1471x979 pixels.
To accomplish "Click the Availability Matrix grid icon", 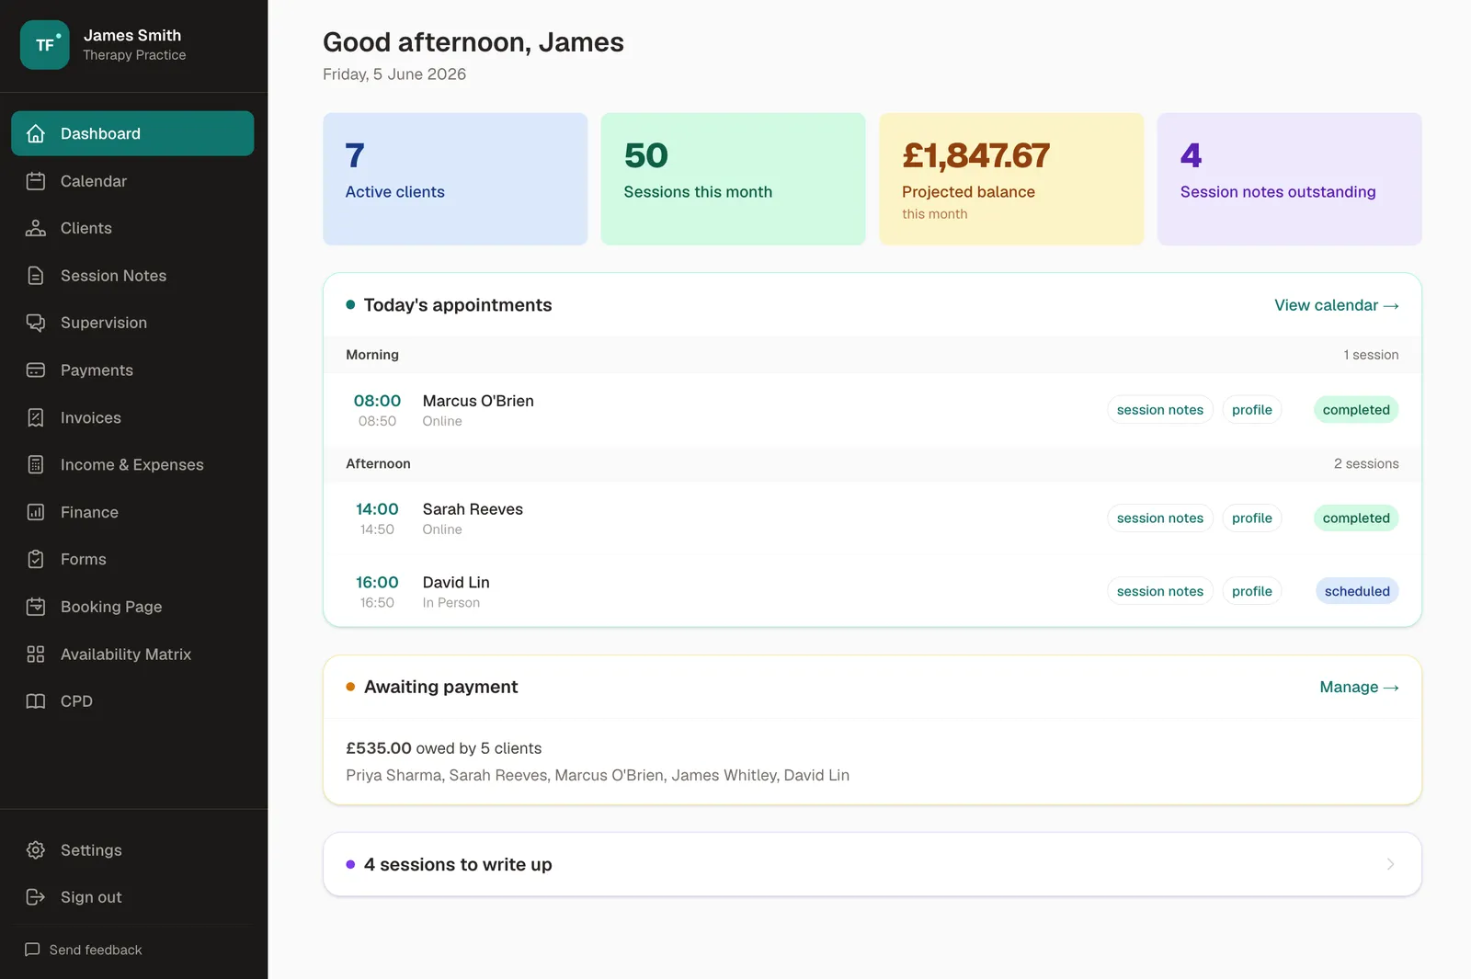I will (36, 655).
